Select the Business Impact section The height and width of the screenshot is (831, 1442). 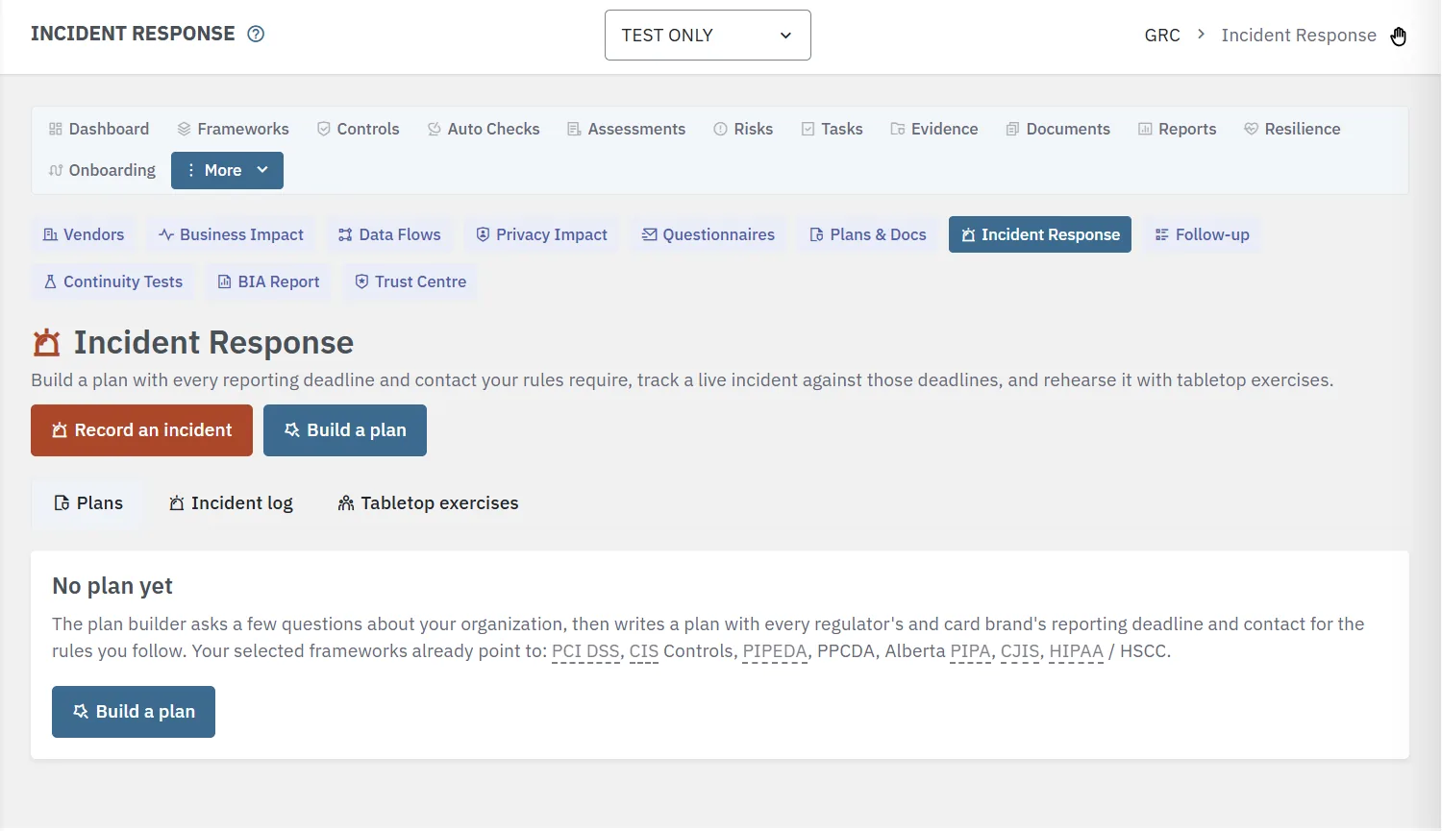[232, 234]
